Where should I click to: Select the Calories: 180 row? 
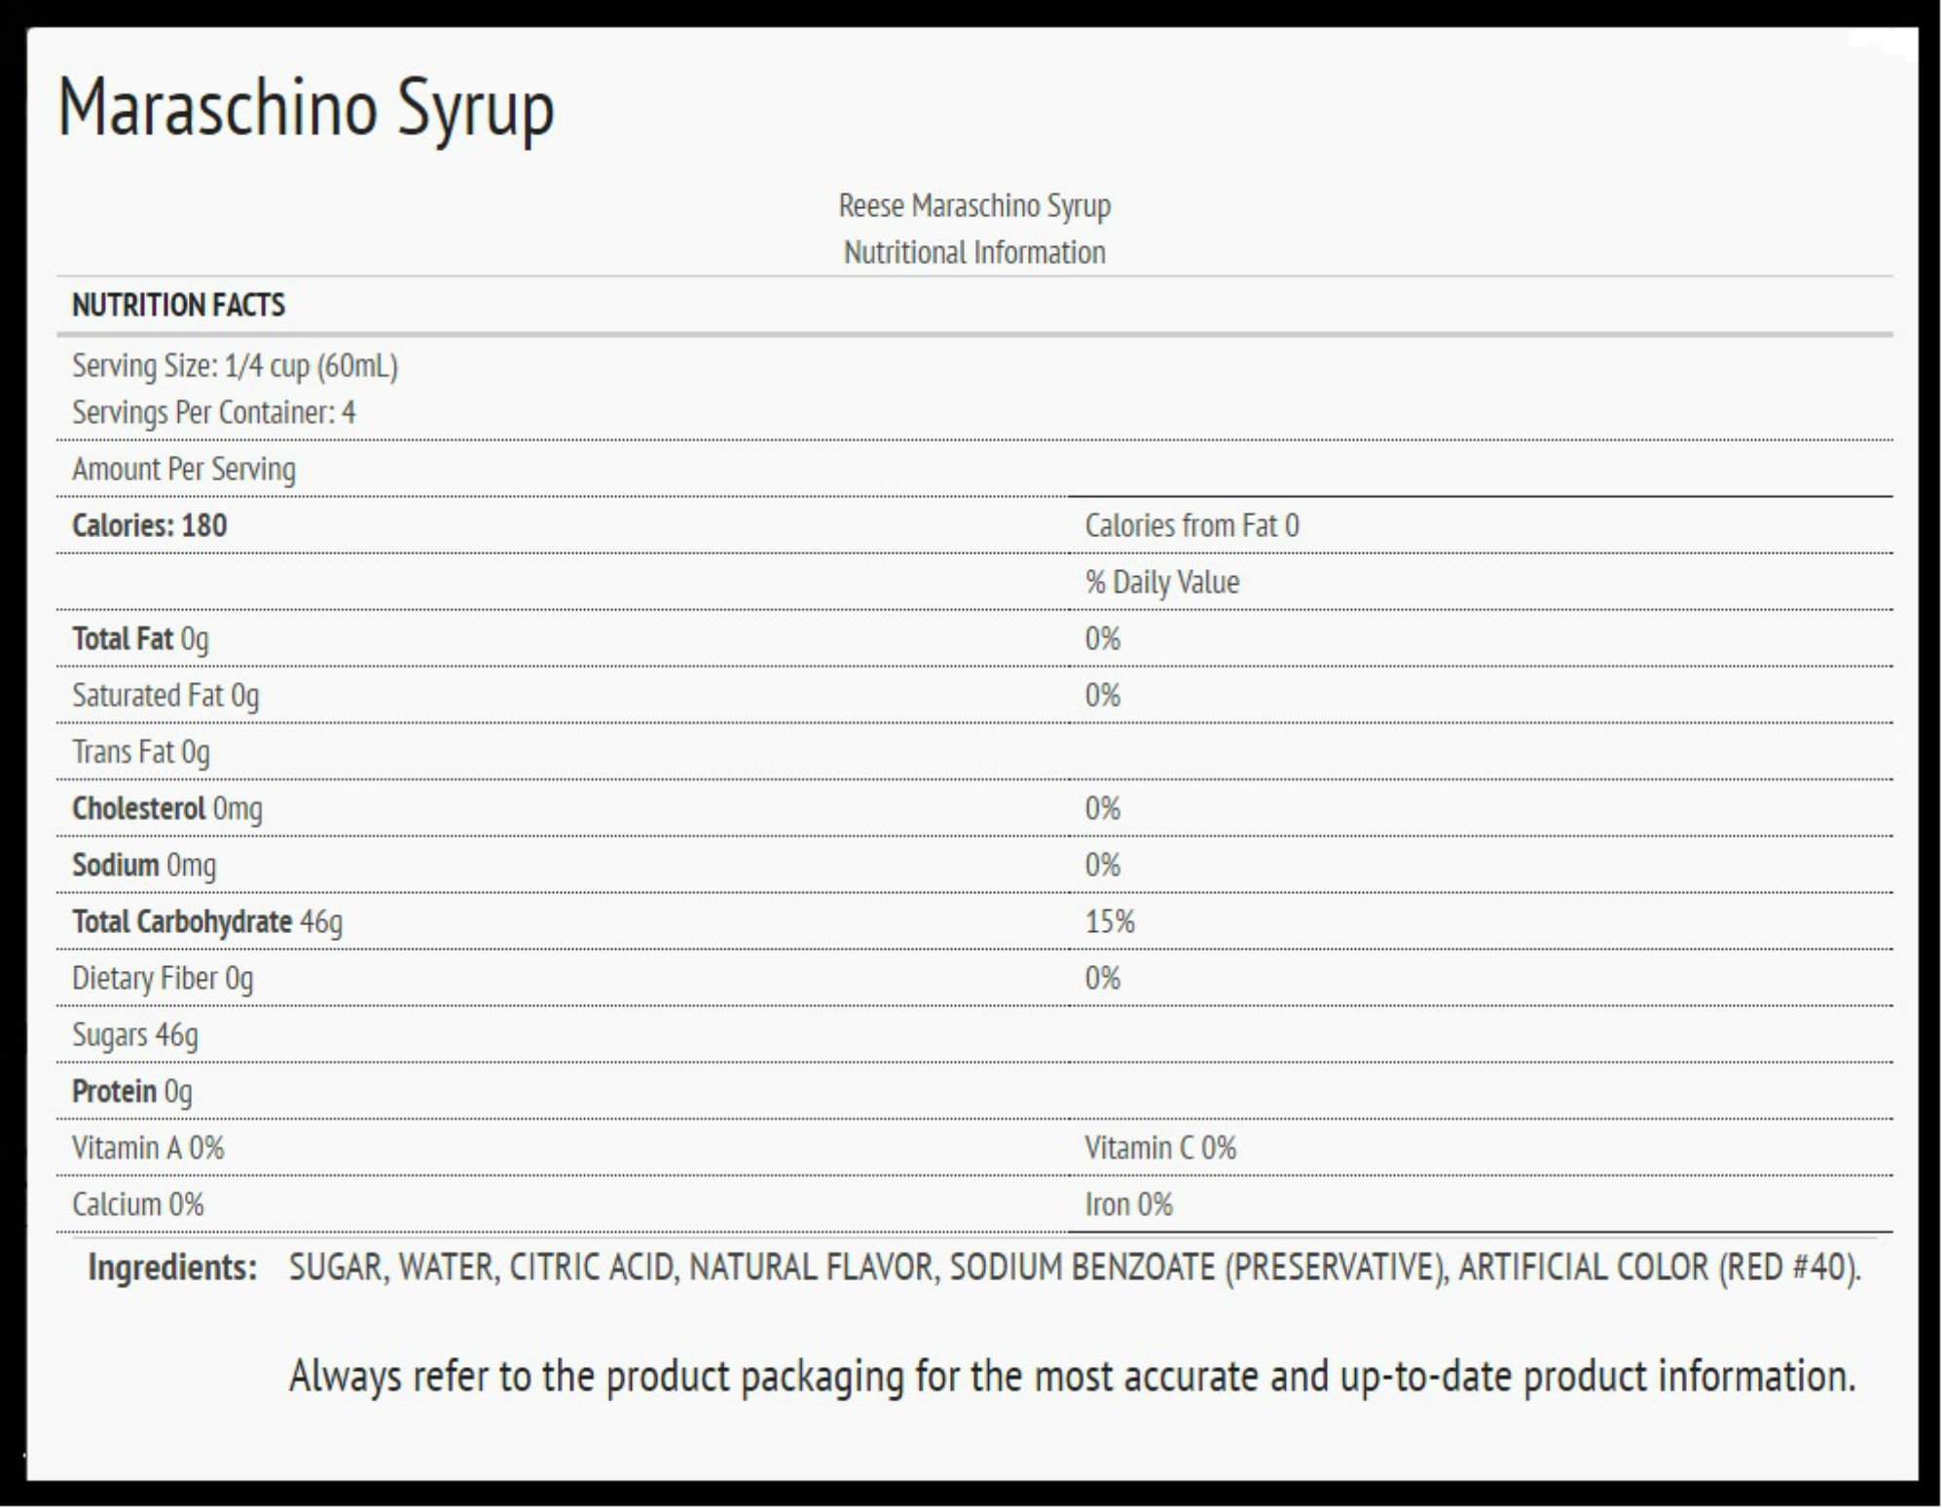[x=149, y=525]
